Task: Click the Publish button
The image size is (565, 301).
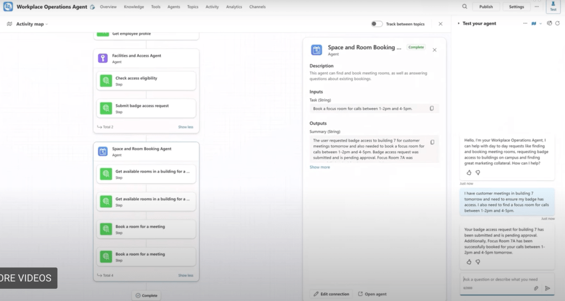Action: (x=486, y=7)
